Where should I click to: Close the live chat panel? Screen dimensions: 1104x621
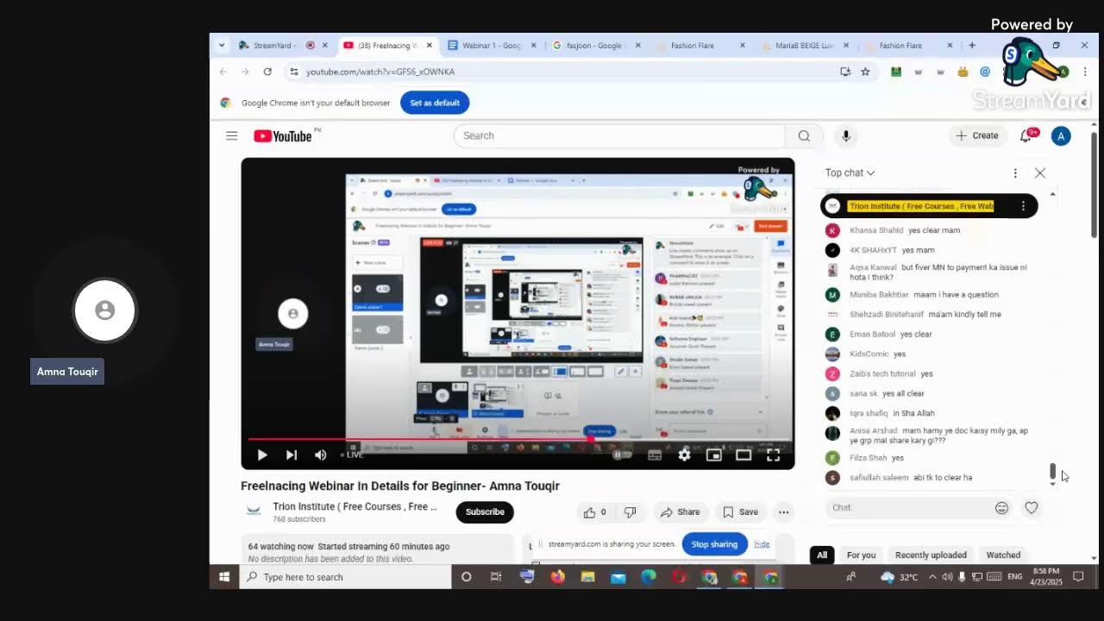pos(1040,173)
